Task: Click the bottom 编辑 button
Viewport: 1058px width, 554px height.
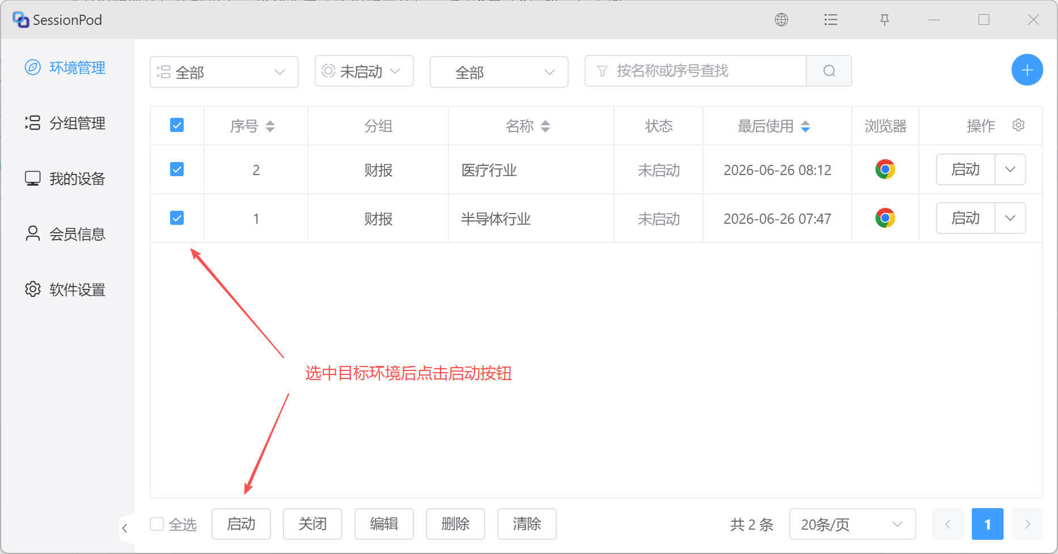Action: point(384,524)
